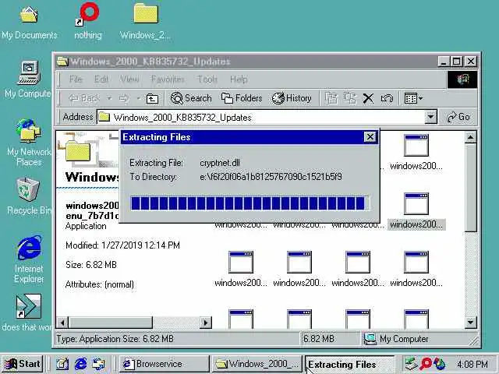Go up one folder level
This screenshot has width=499, height=374.
(x=152, y=99)
